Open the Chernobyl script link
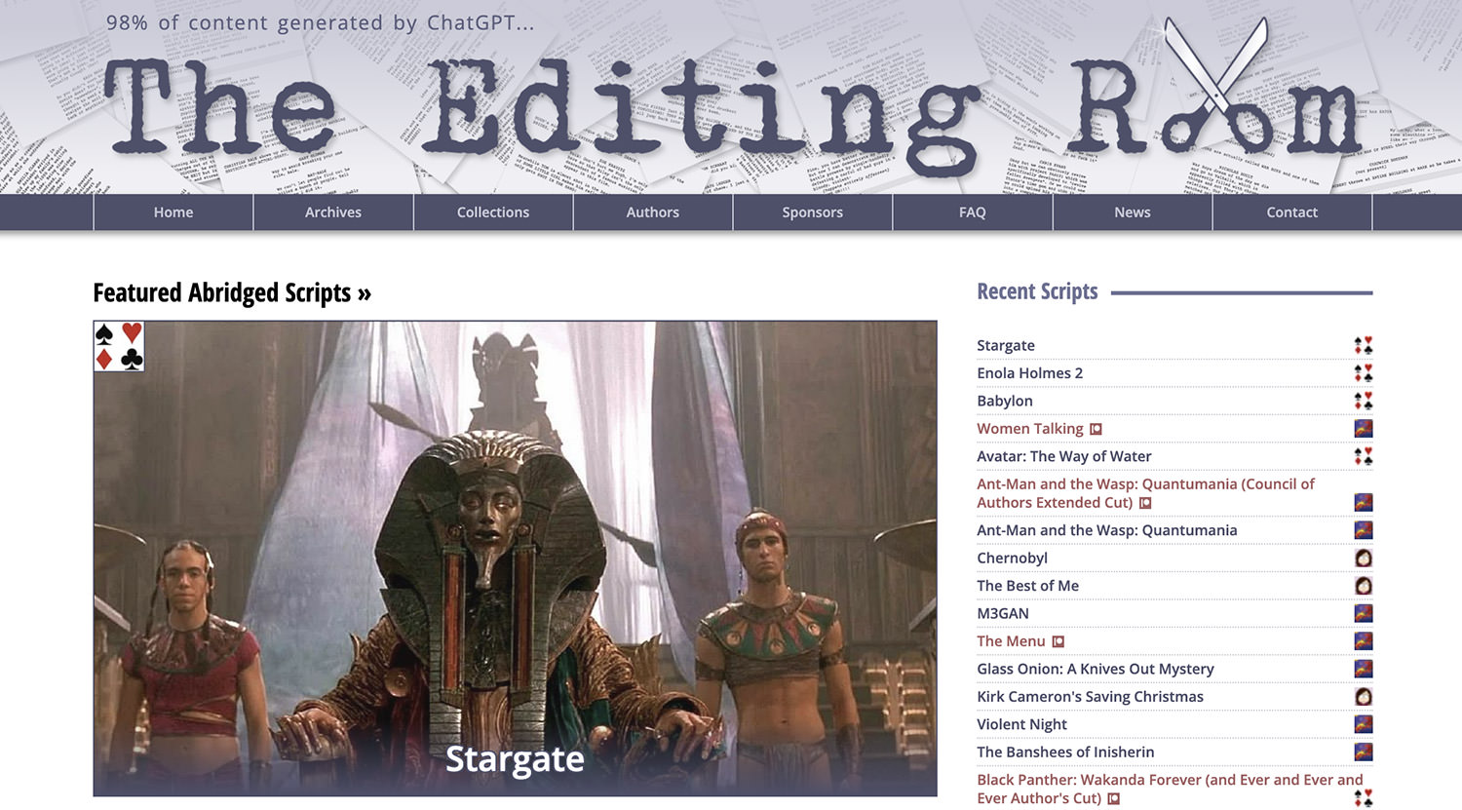Viewport: 1462px width, 810px height. click(1012, 559)
